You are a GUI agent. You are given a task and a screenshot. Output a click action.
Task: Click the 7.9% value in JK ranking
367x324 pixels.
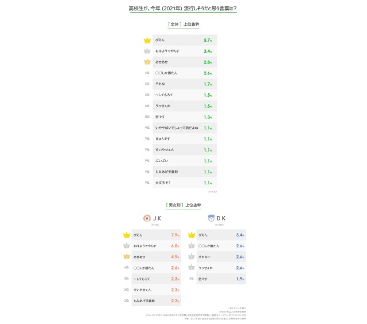175,235
